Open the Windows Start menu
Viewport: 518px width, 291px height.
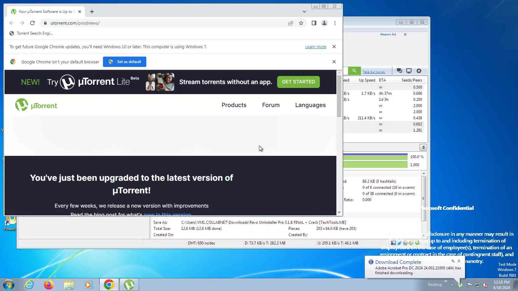(x=9, y=285)
